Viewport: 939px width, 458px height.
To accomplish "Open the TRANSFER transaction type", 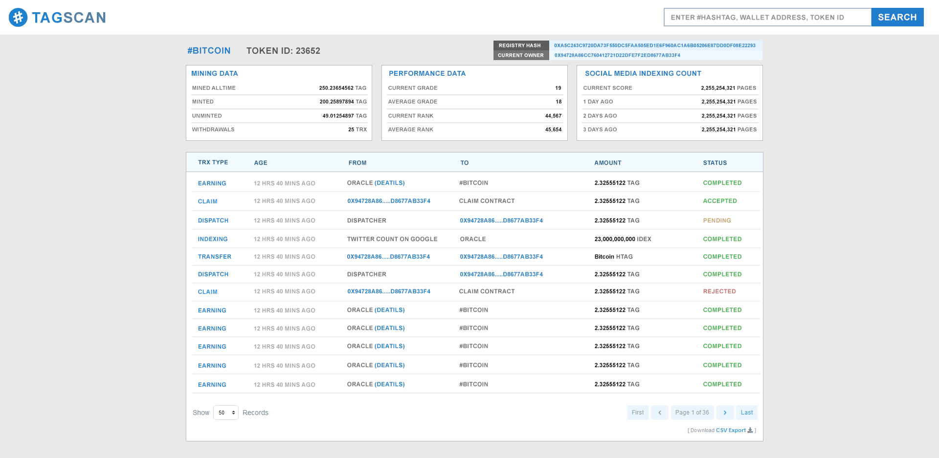I will point(215,257).
